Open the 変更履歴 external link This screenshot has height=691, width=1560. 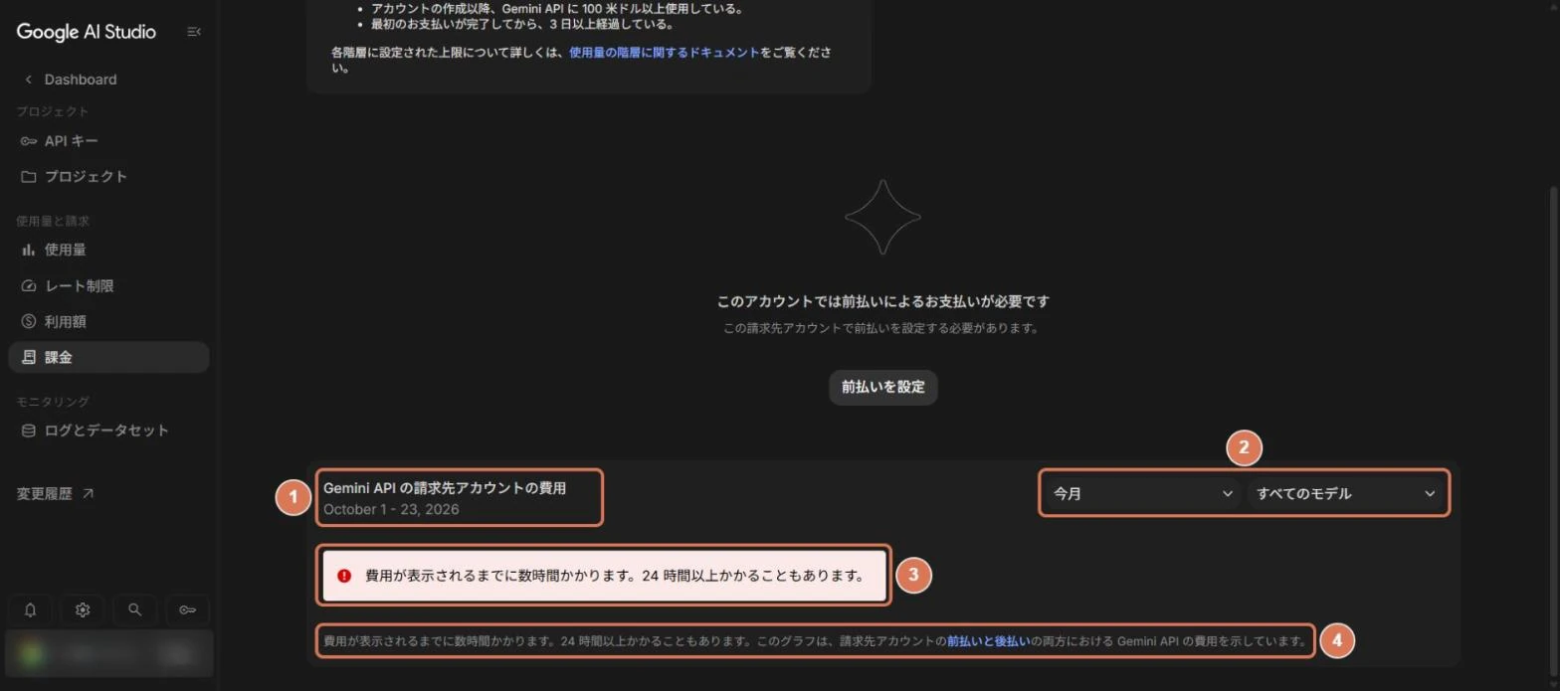(x=56, y=493)
